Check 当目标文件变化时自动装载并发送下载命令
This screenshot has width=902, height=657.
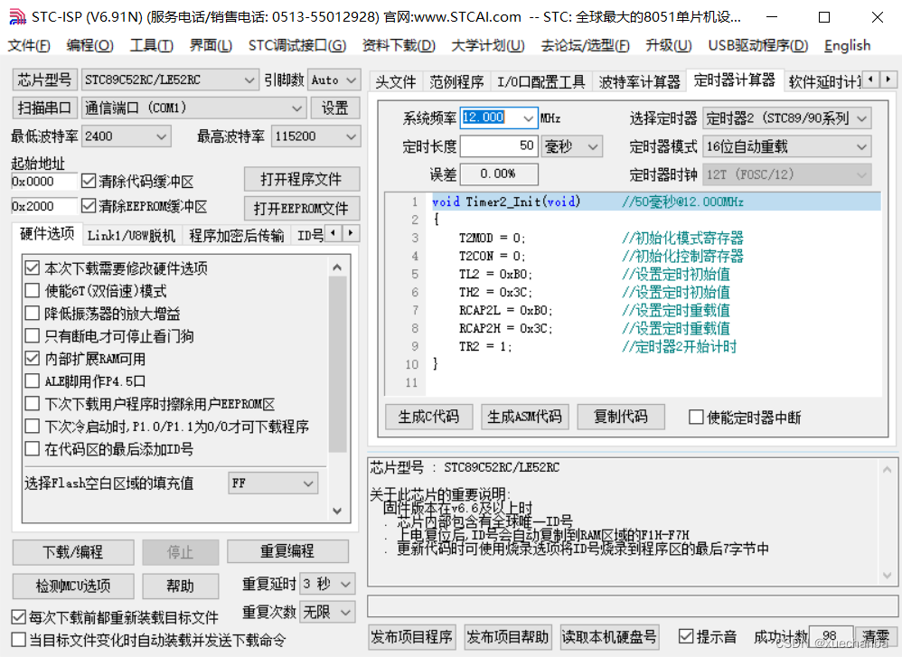tap(18, 640)
